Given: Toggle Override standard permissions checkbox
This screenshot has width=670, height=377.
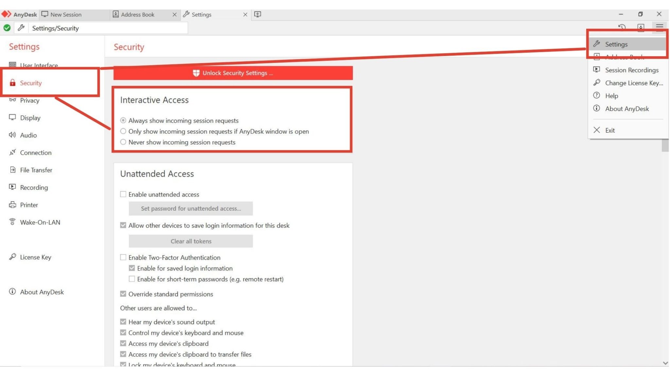Looking at the screenshot, I should (x=123, y=294).
